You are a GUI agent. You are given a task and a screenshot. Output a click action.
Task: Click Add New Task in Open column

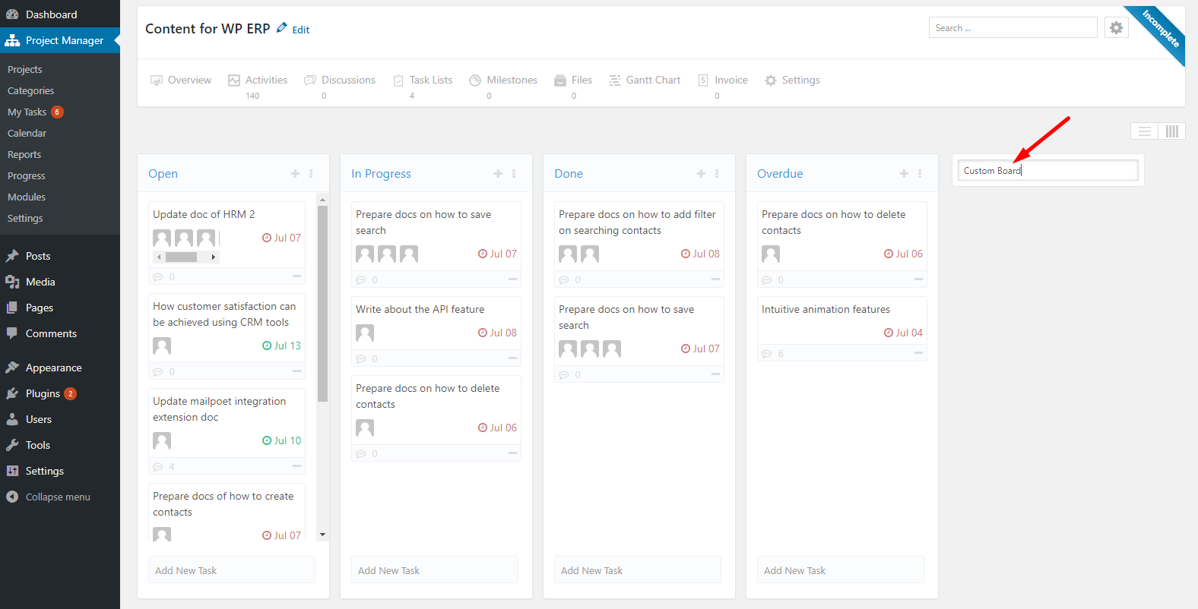pyautogui.click(x=232, y=570)
